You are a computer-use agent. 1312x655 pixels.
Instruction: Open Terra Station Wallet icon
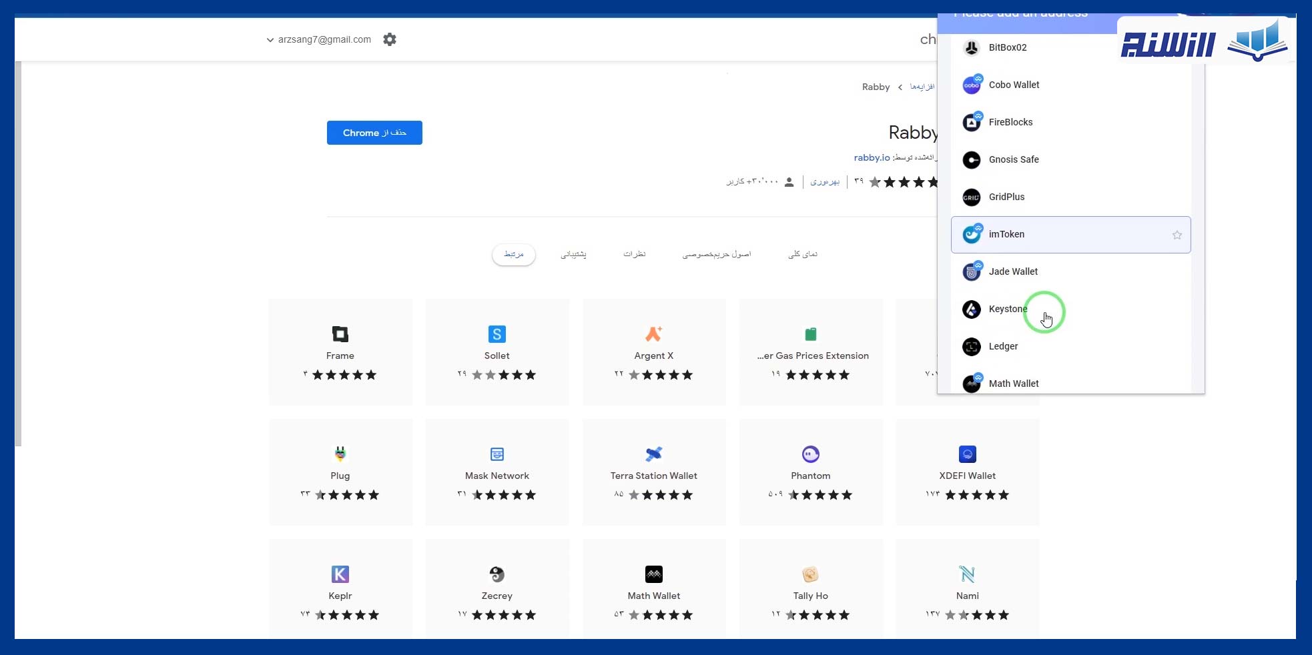654,454
